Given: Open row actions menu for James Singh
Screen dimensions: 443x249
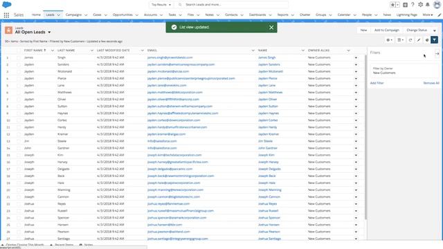Looking at the screenshot, I should coord(356,57).
